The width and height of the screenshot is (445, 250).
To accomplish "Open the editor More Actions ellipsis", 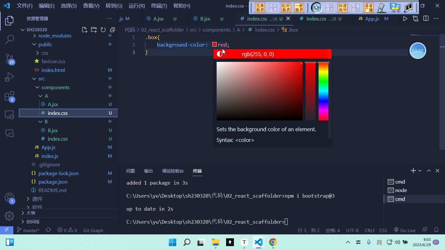I will tap(436, 19).
